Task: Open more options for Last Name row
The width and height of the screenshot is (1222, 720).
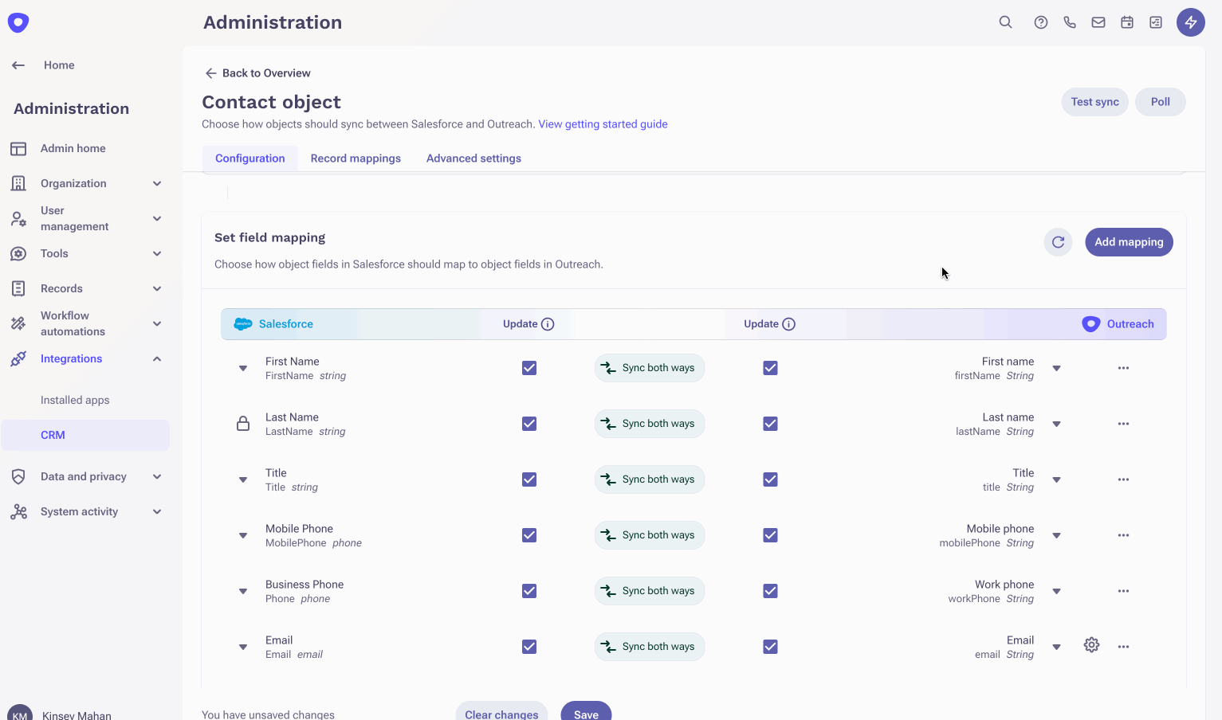Action: point(1124,424)
